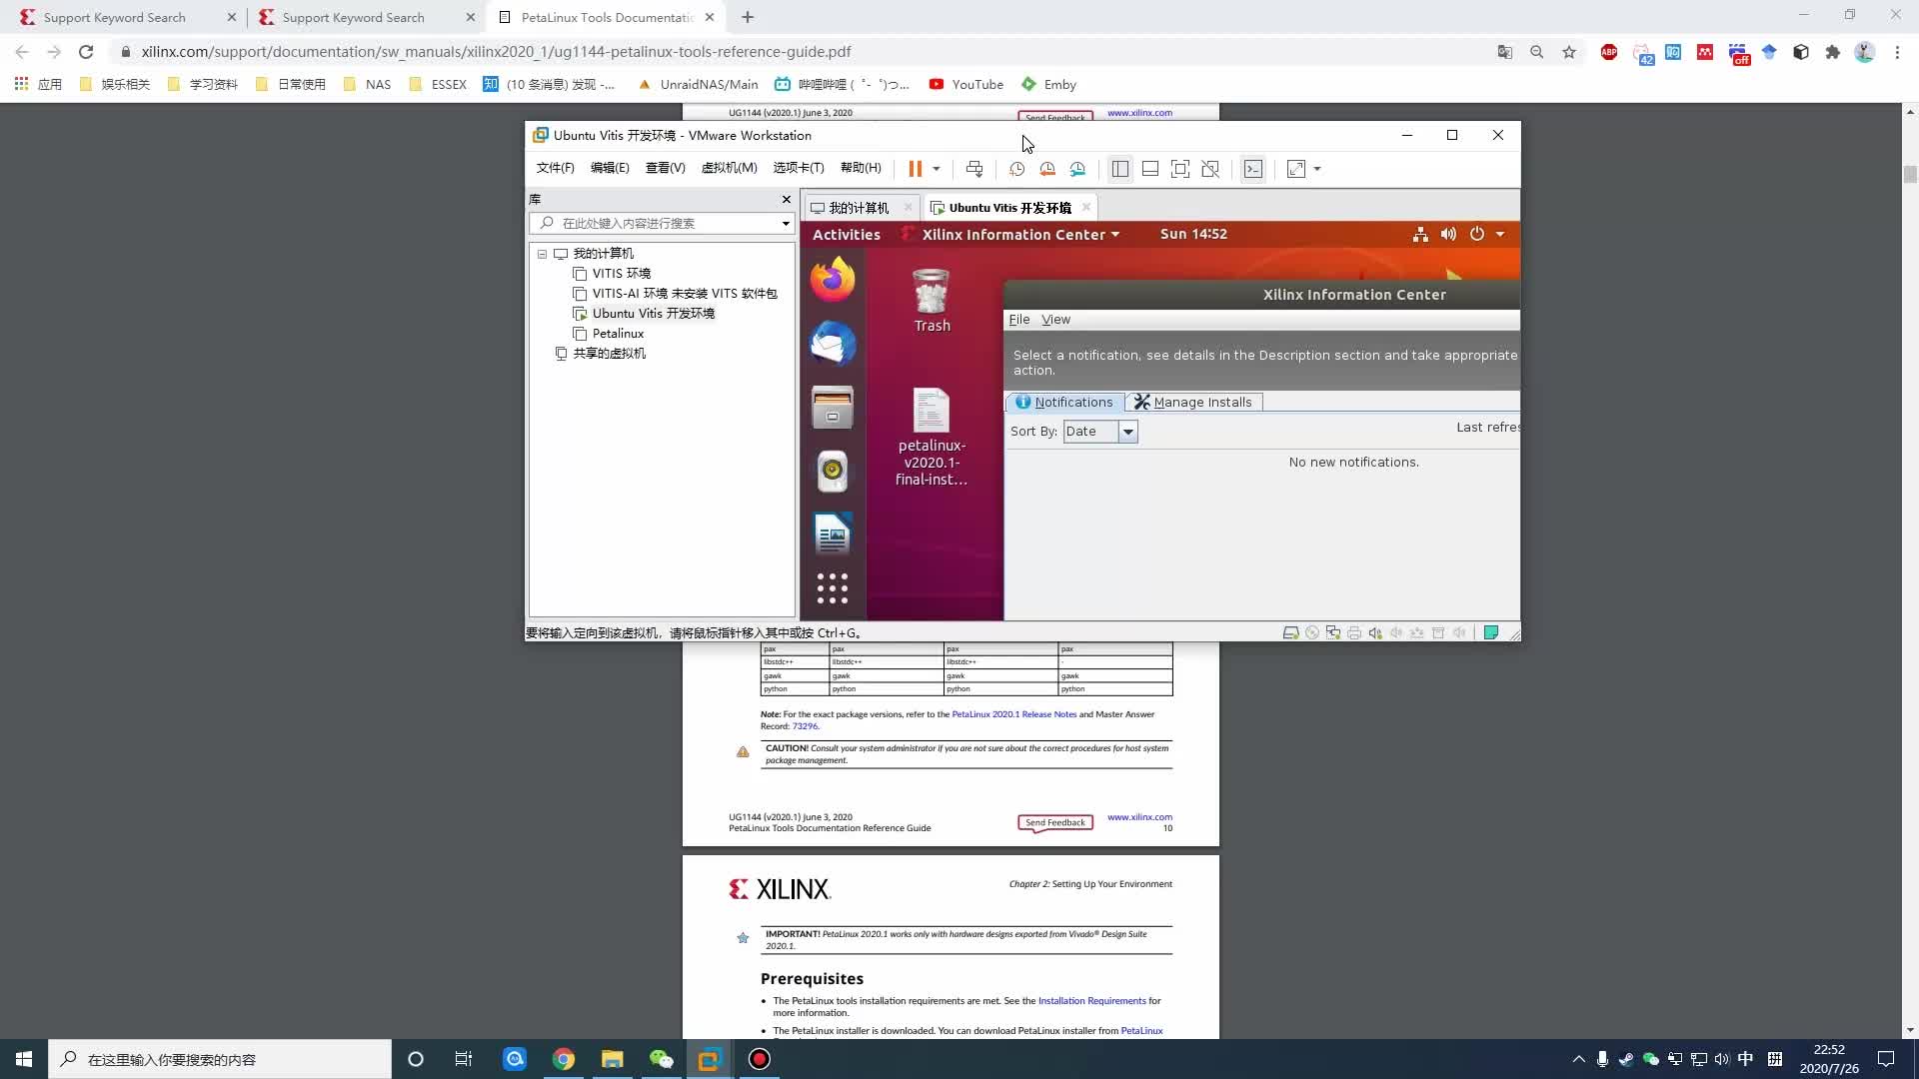Open the 文件(F) menu in VMware
Viewport: 1919px width, 1079px height.
(555, 168)
